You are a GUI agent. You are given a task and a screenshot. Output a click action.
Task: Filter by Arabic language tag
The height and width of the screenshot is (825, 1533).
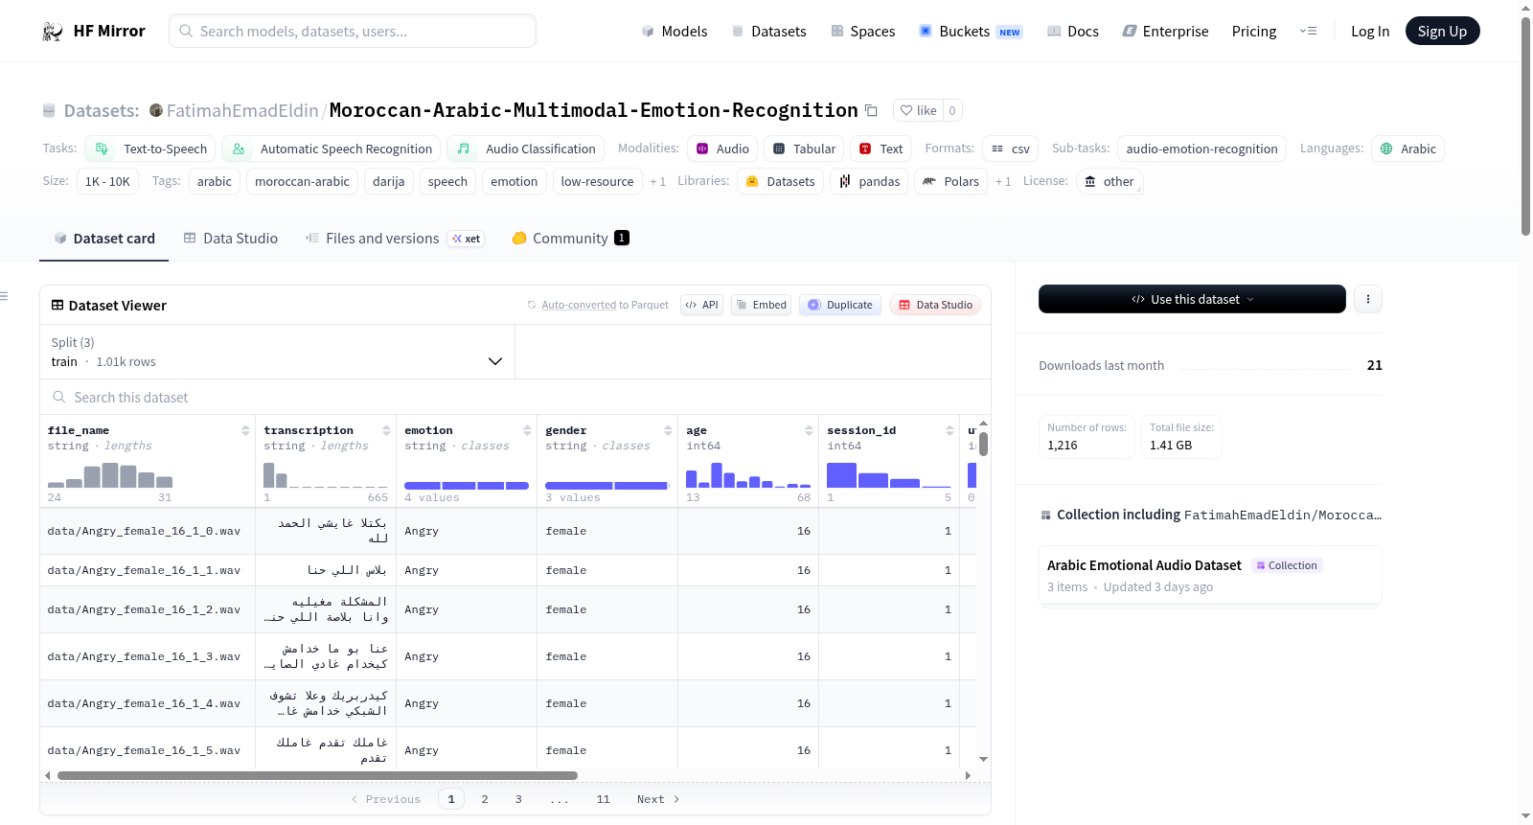(x=1407, y=149)
